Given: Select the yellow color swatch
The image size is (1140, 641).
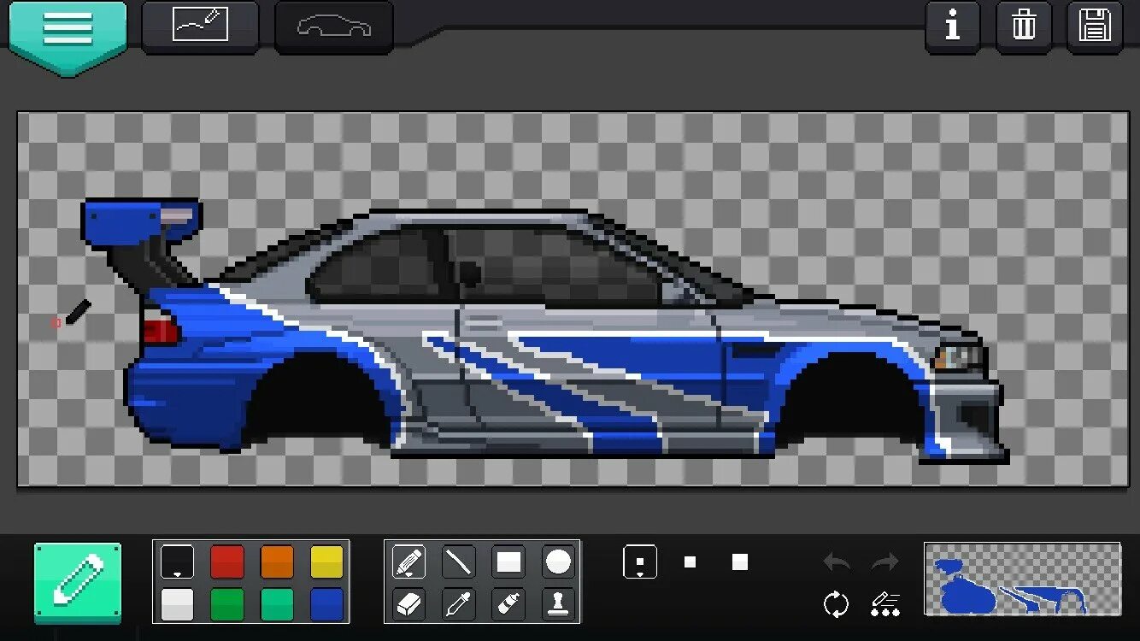Looking at the screenshot, I should point(326,562).
